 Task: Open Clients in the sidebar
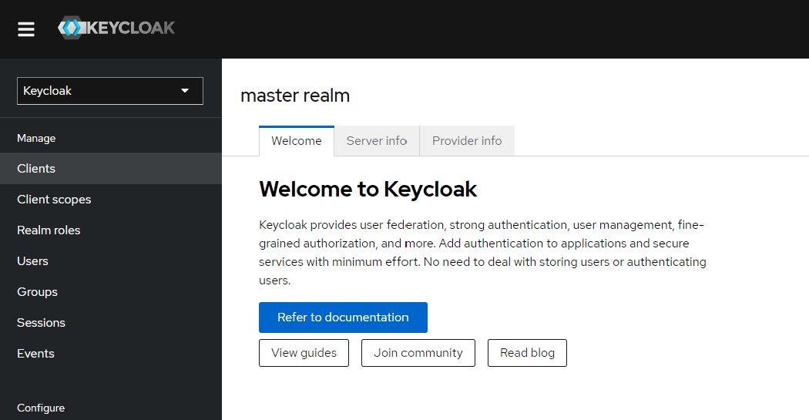tap(36, 169)
